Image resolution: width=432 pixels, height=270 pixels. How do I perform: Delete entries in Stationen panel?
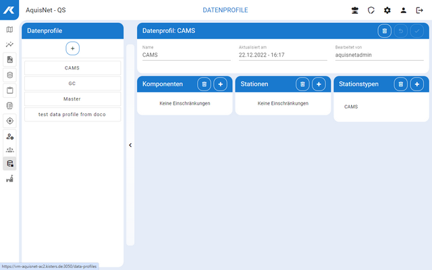pos(302,84)
